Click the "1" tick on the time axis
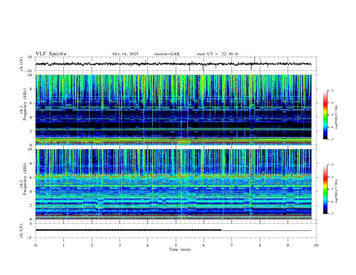 pos(63,245)
